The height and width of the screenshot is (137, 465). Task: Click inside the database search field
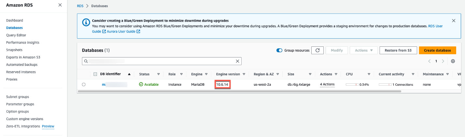tap(162, 61)
